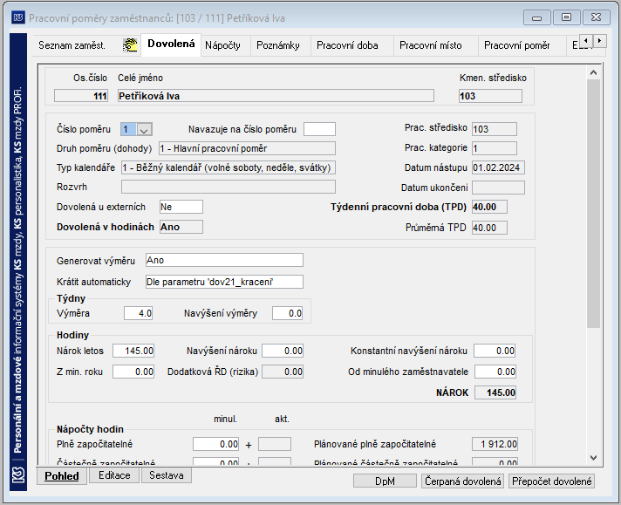Switch to the Nápočty tab
This screenshot has width=621, height=505.
(x=222, y=45)
